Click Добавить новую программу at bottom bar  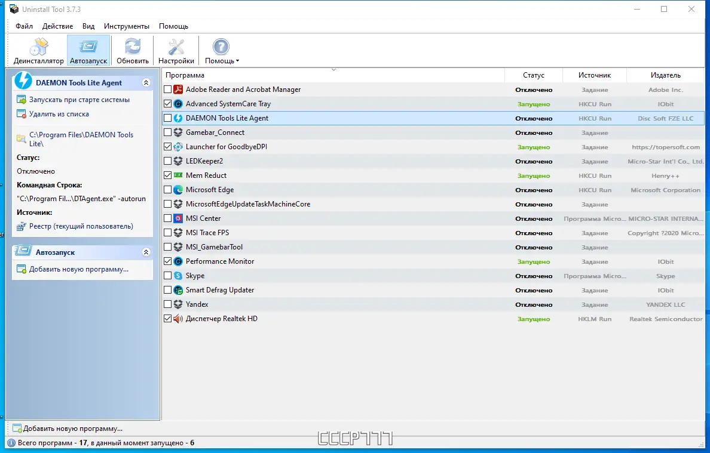[72, 429]
